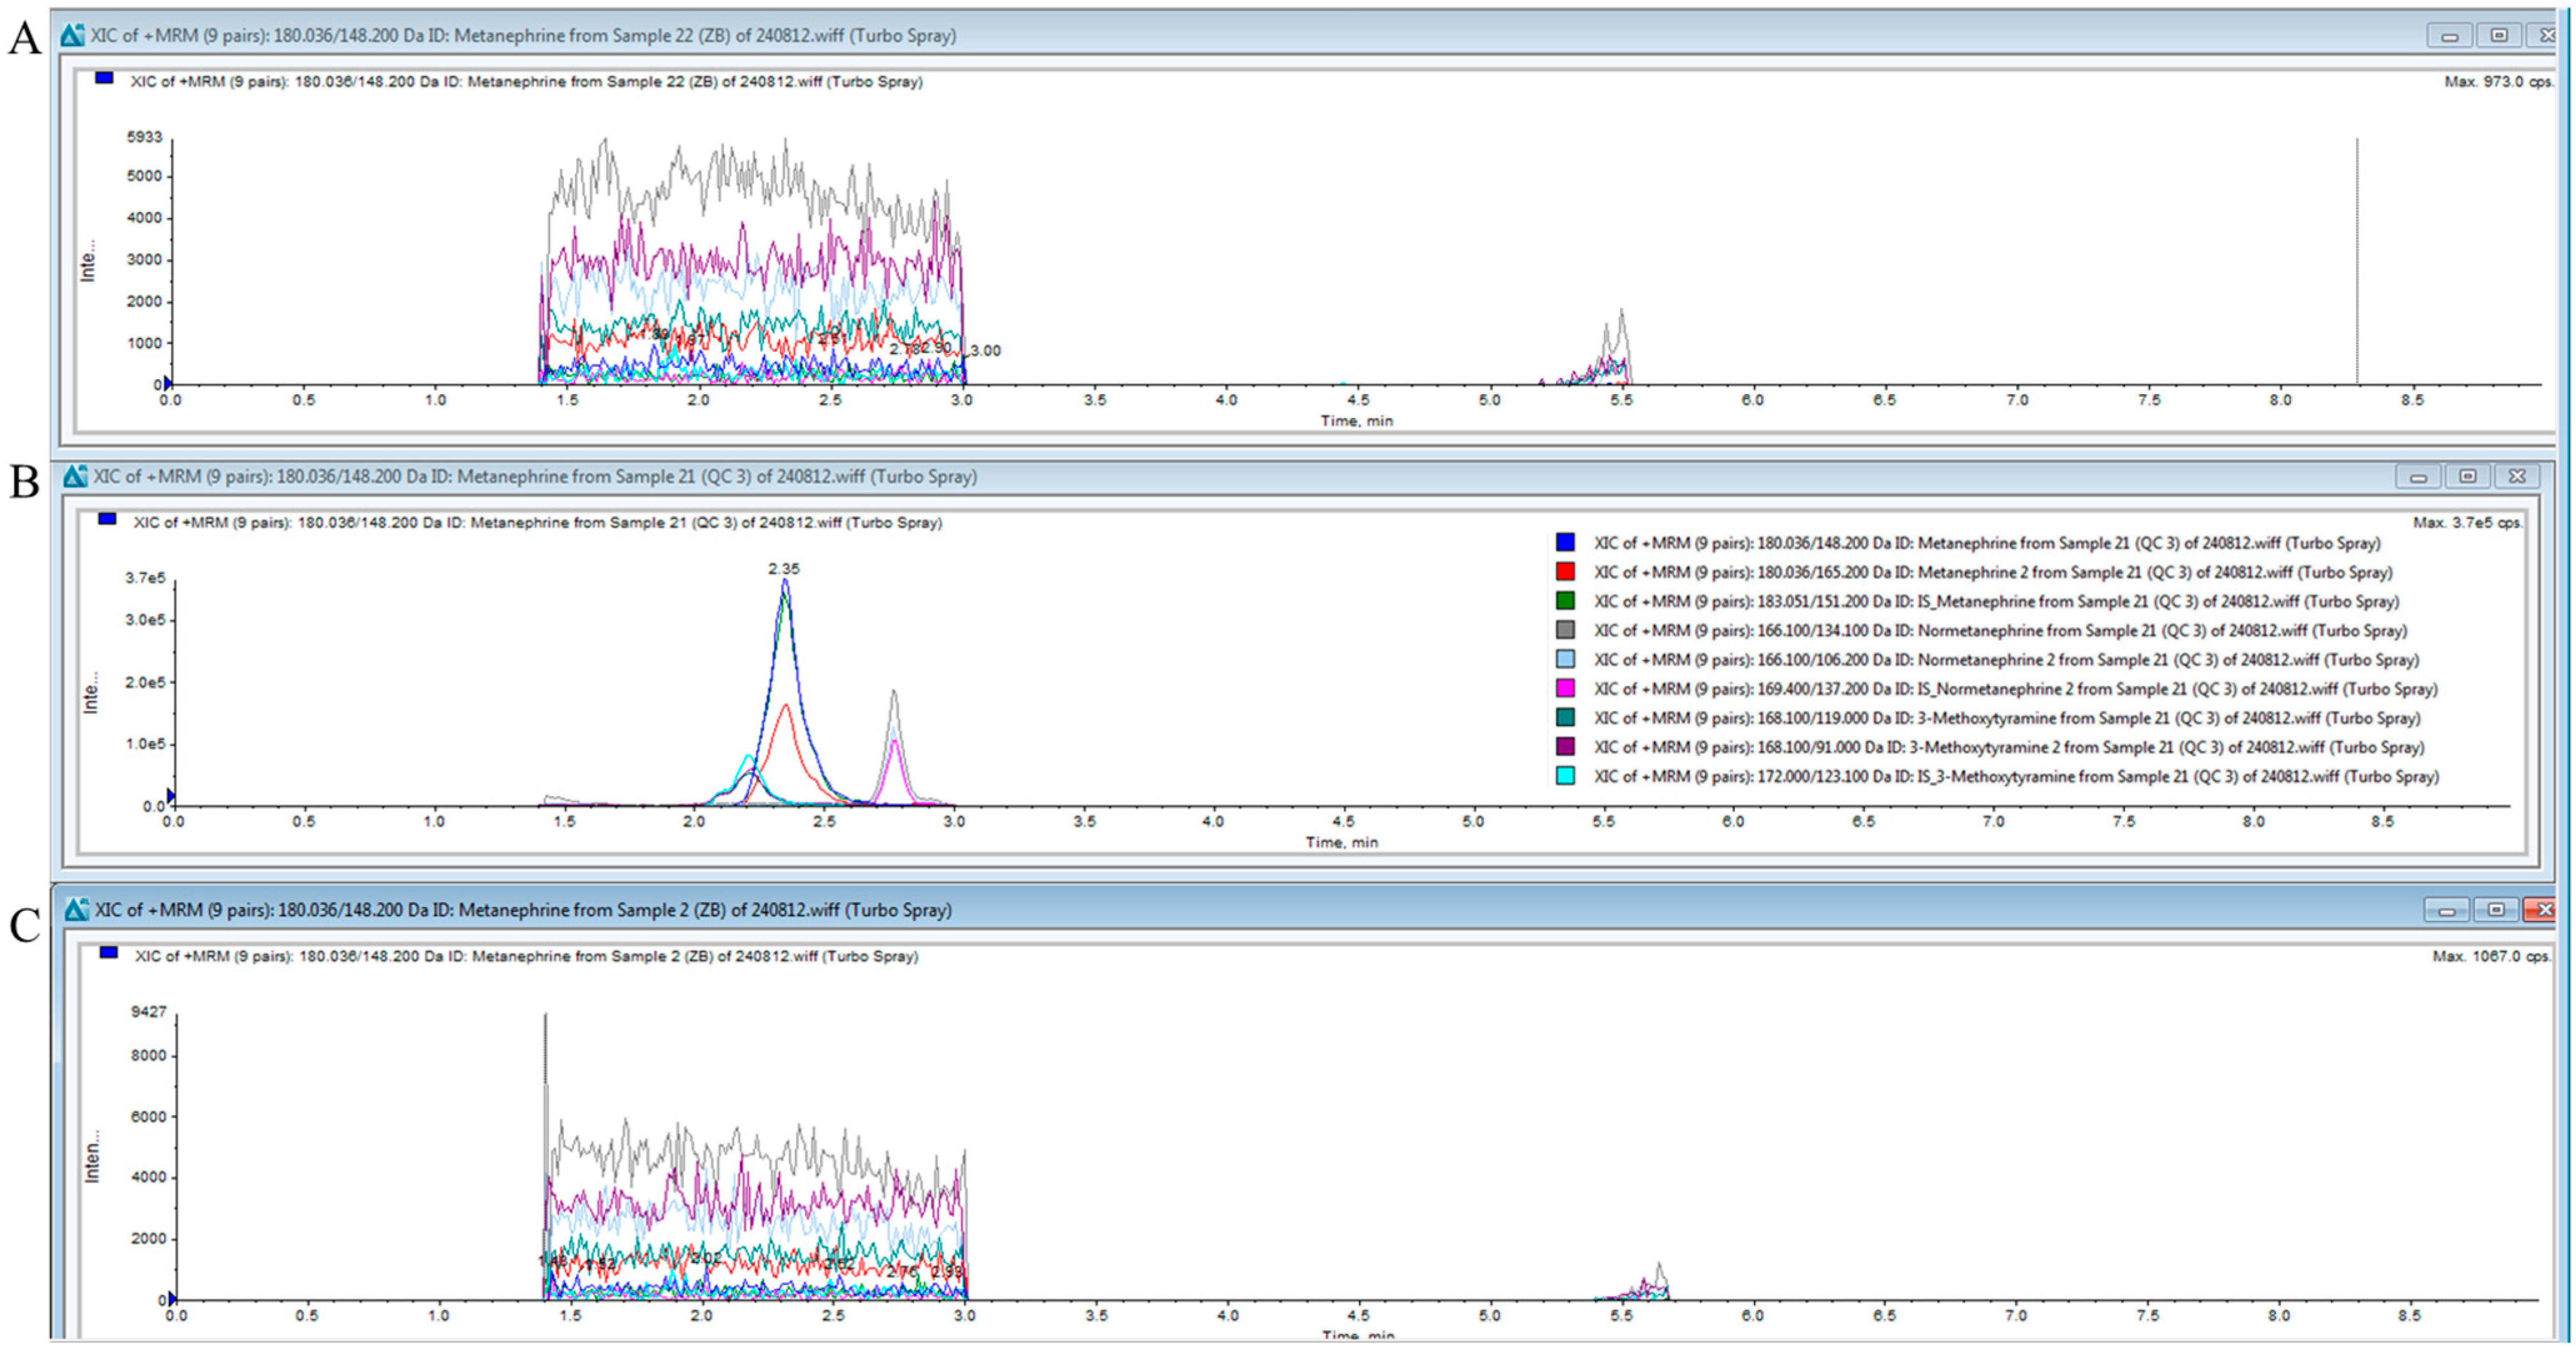Click the Sample 2 window title icon

coord(76,910)
